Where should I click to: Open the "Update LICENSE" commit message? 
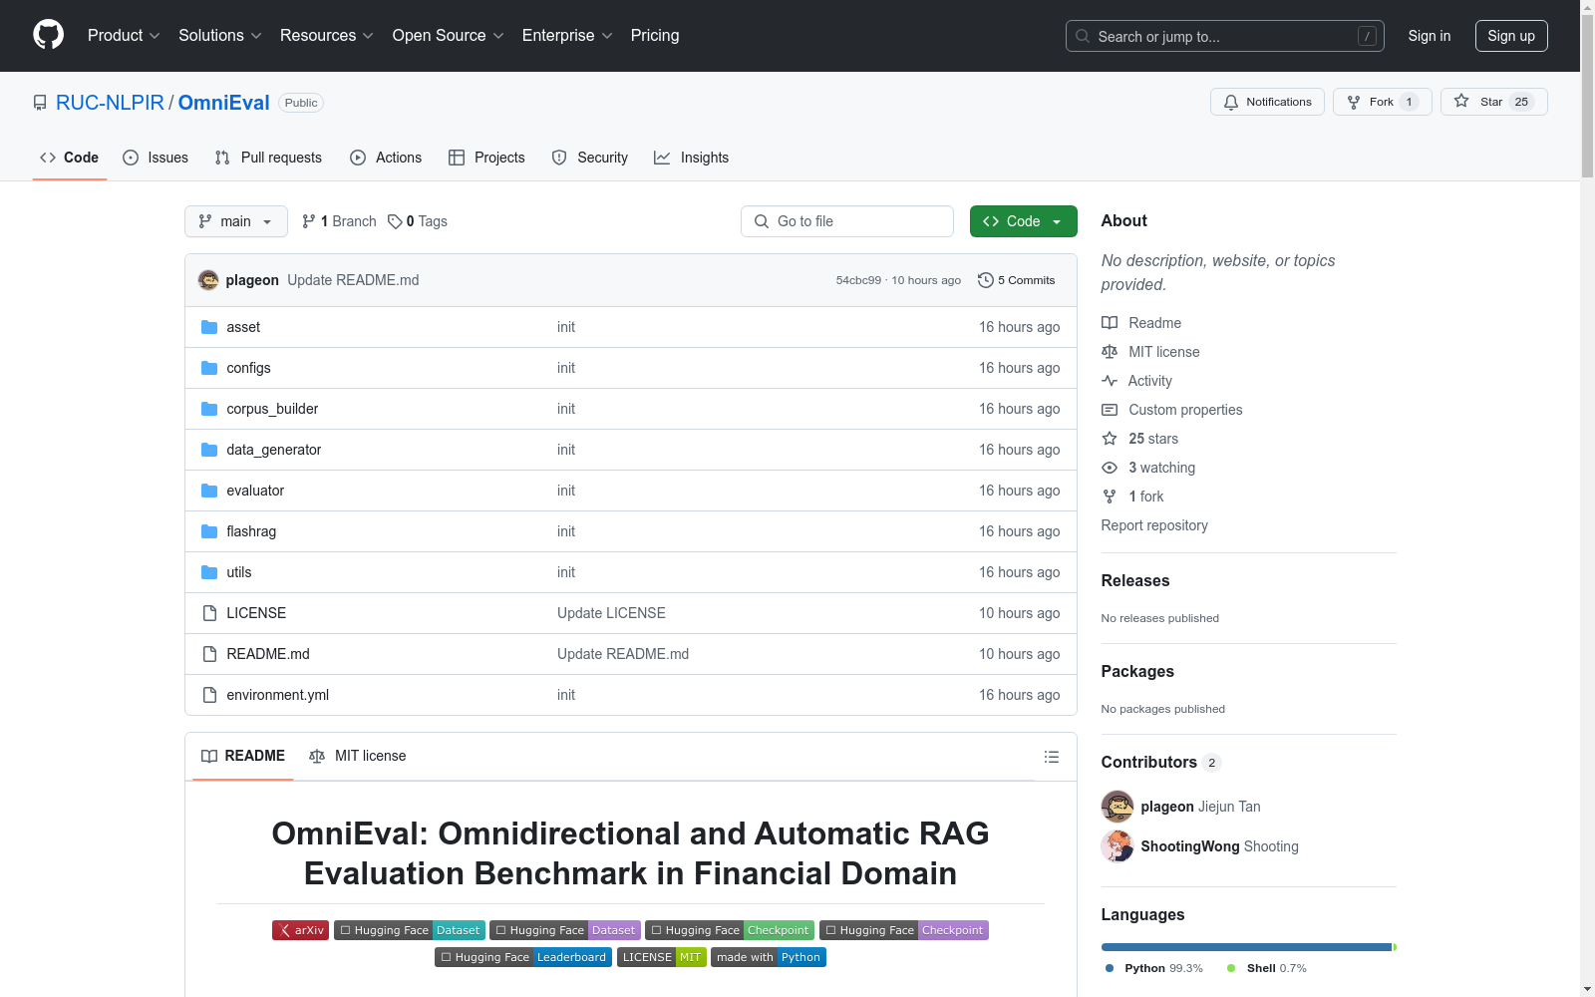tap(611, 613)
